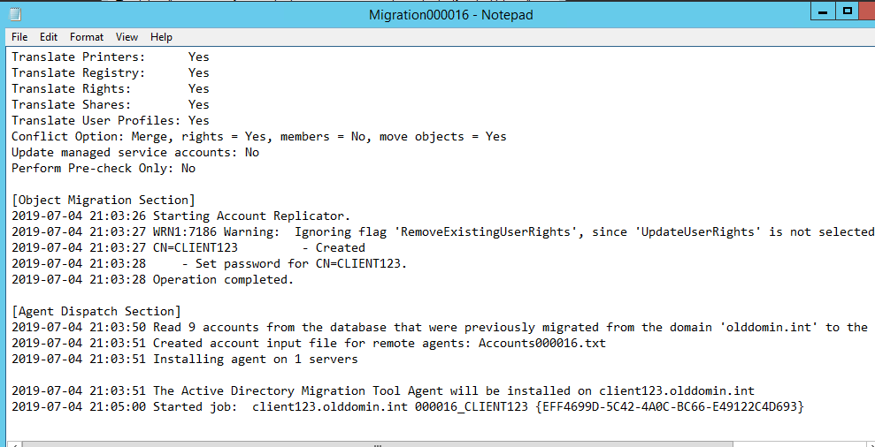Viewport: 875px width, 447px height.
Task: Click on the 'Operation completed.' text
Action: [222, 280]
